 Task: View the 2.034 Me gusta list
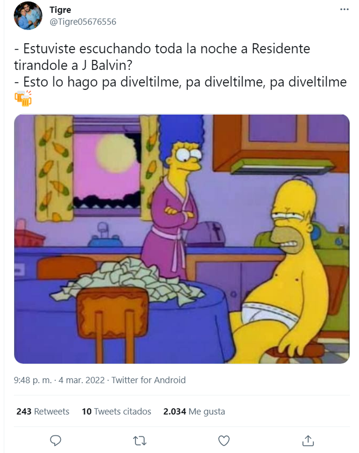click(194, 411)
